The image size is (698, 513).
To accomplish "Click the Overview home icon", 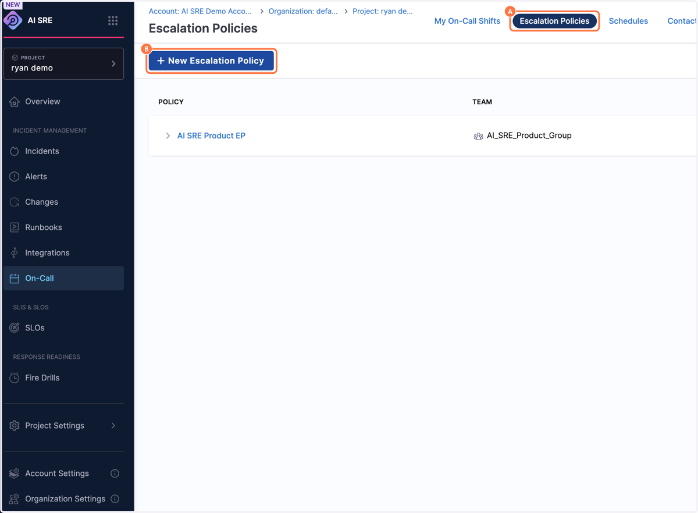I will [15, 102].
